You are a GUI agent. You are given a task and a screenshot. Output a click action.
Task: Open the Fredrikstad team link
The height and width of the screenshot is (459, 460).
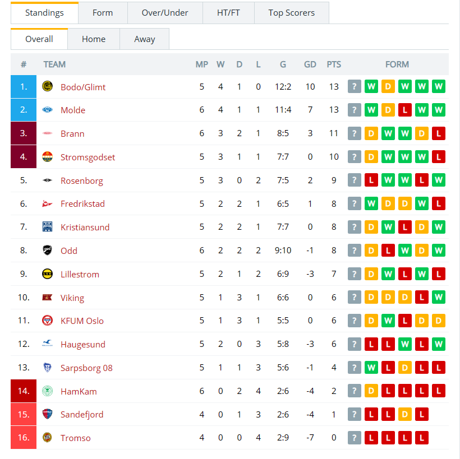coord(82,203)
